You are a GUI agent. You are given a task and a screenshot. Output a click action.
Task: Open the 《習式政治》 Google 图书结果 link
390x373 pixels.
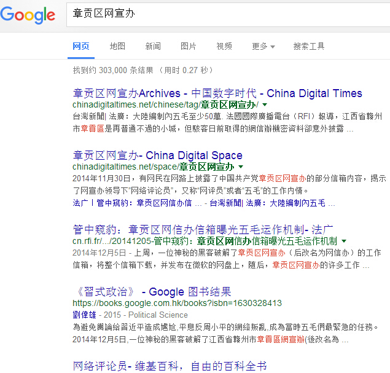[152, 291]
